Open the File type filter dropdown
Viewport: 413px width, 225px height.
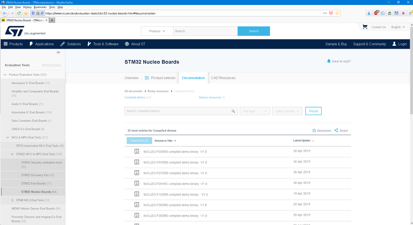(x=255, y=111)
